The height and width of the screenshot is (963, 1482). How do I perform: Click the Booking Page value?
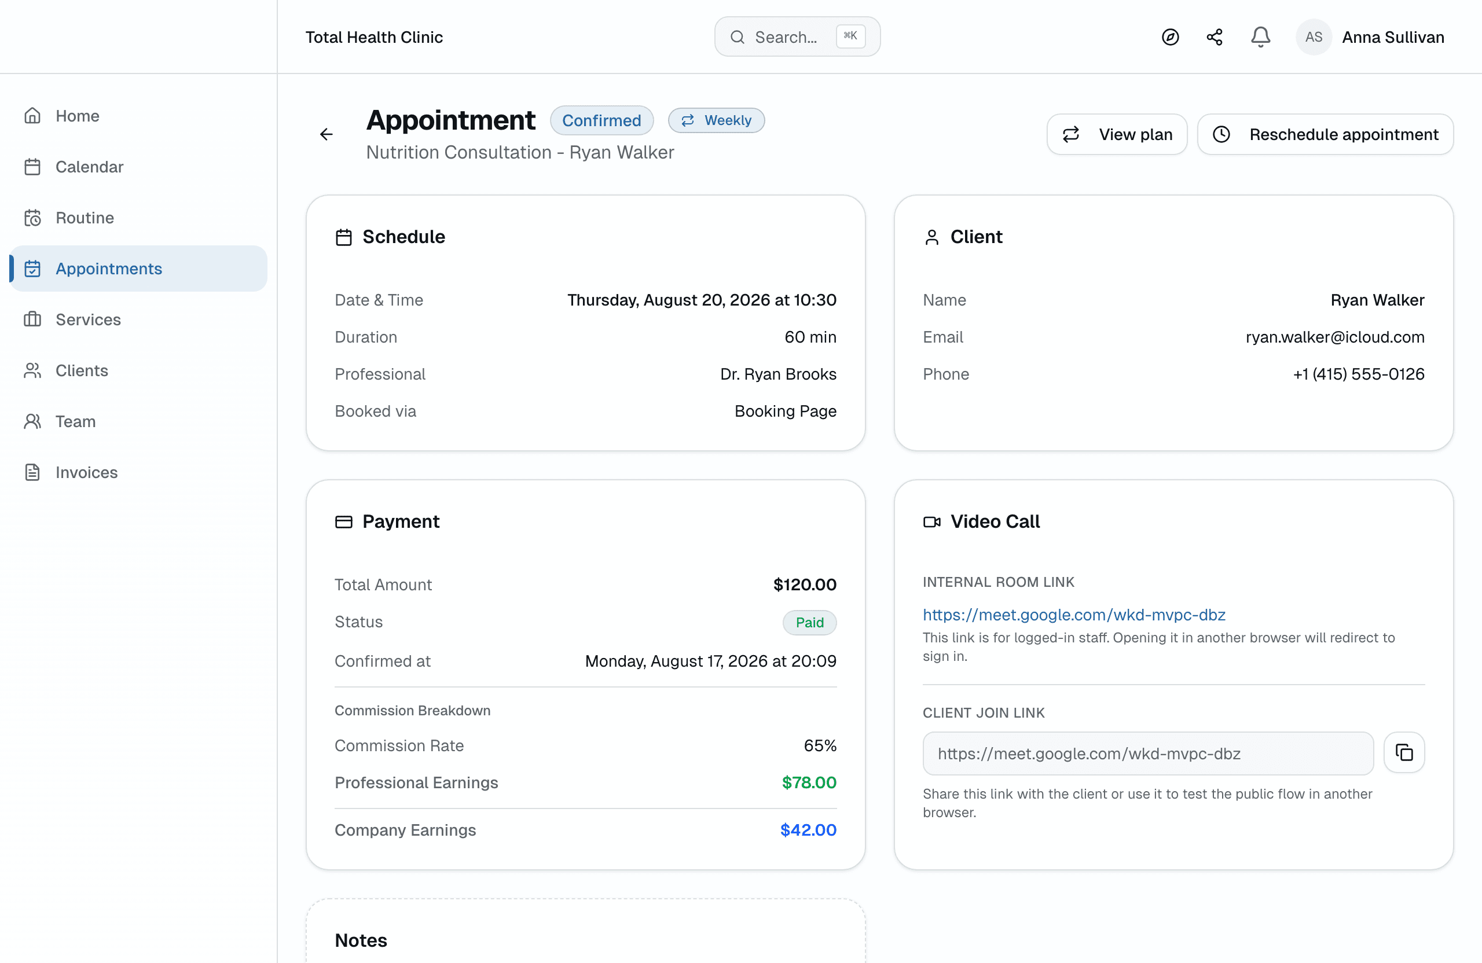(x=785, y=411)
